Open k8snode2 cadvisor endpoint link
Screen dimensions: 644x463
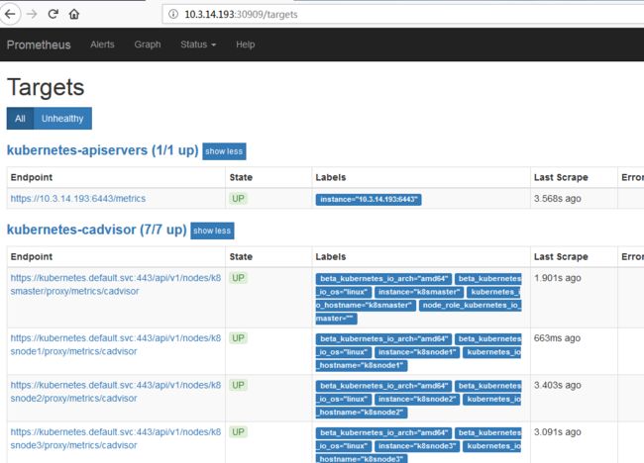click(x=116, y=392)
